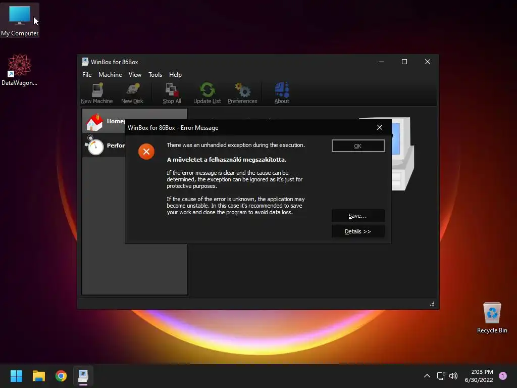Viewport: 517px width, 388px height.
Task: Open the DataWagon desktop shortcut
Action: [20, 70]
